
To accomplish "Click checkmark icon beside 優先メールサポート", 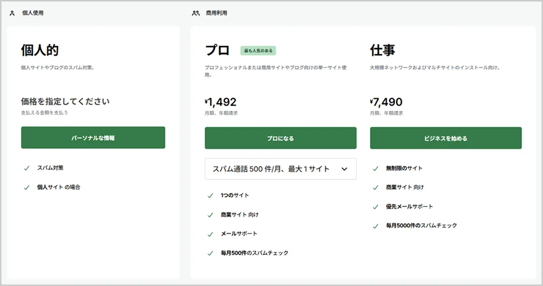I will pyautogui.click(x=375, y=207).
